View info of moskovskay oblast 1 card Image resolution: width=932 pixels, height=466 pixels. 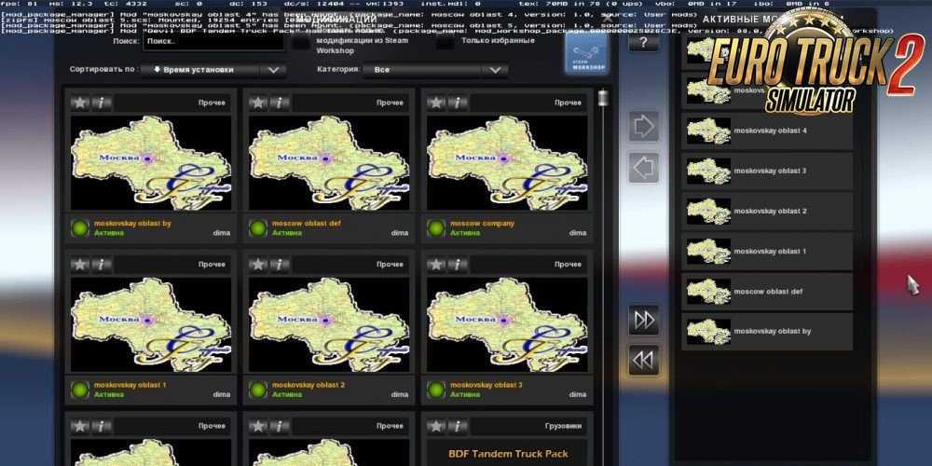(102, 265)
